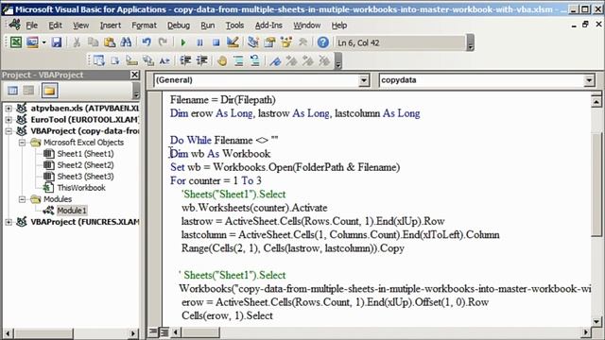Viewport: 605px width, 340px height.
Task: Click the Complete Word icon
Action: point(164,60)
